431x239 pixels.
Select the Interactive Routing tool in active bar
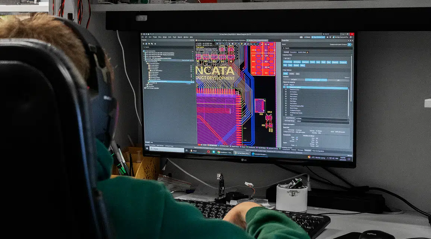click(x=236, y=44)
